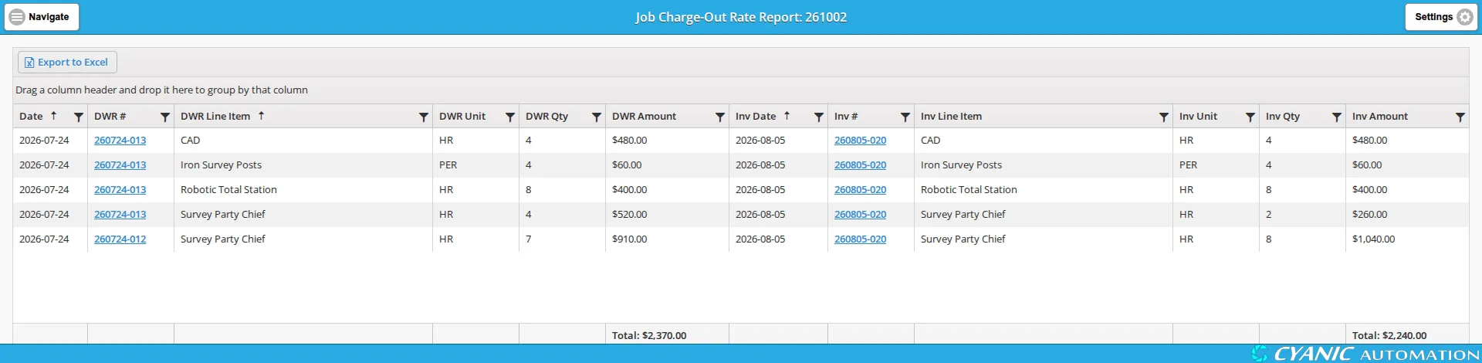Select the DWR Amount $480.00 cell
Screen dimensions: 1482x363
667,141
